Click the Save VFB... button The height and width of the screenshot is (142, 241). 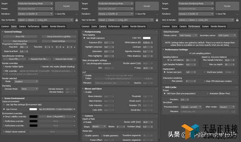[x=14, y=59]
